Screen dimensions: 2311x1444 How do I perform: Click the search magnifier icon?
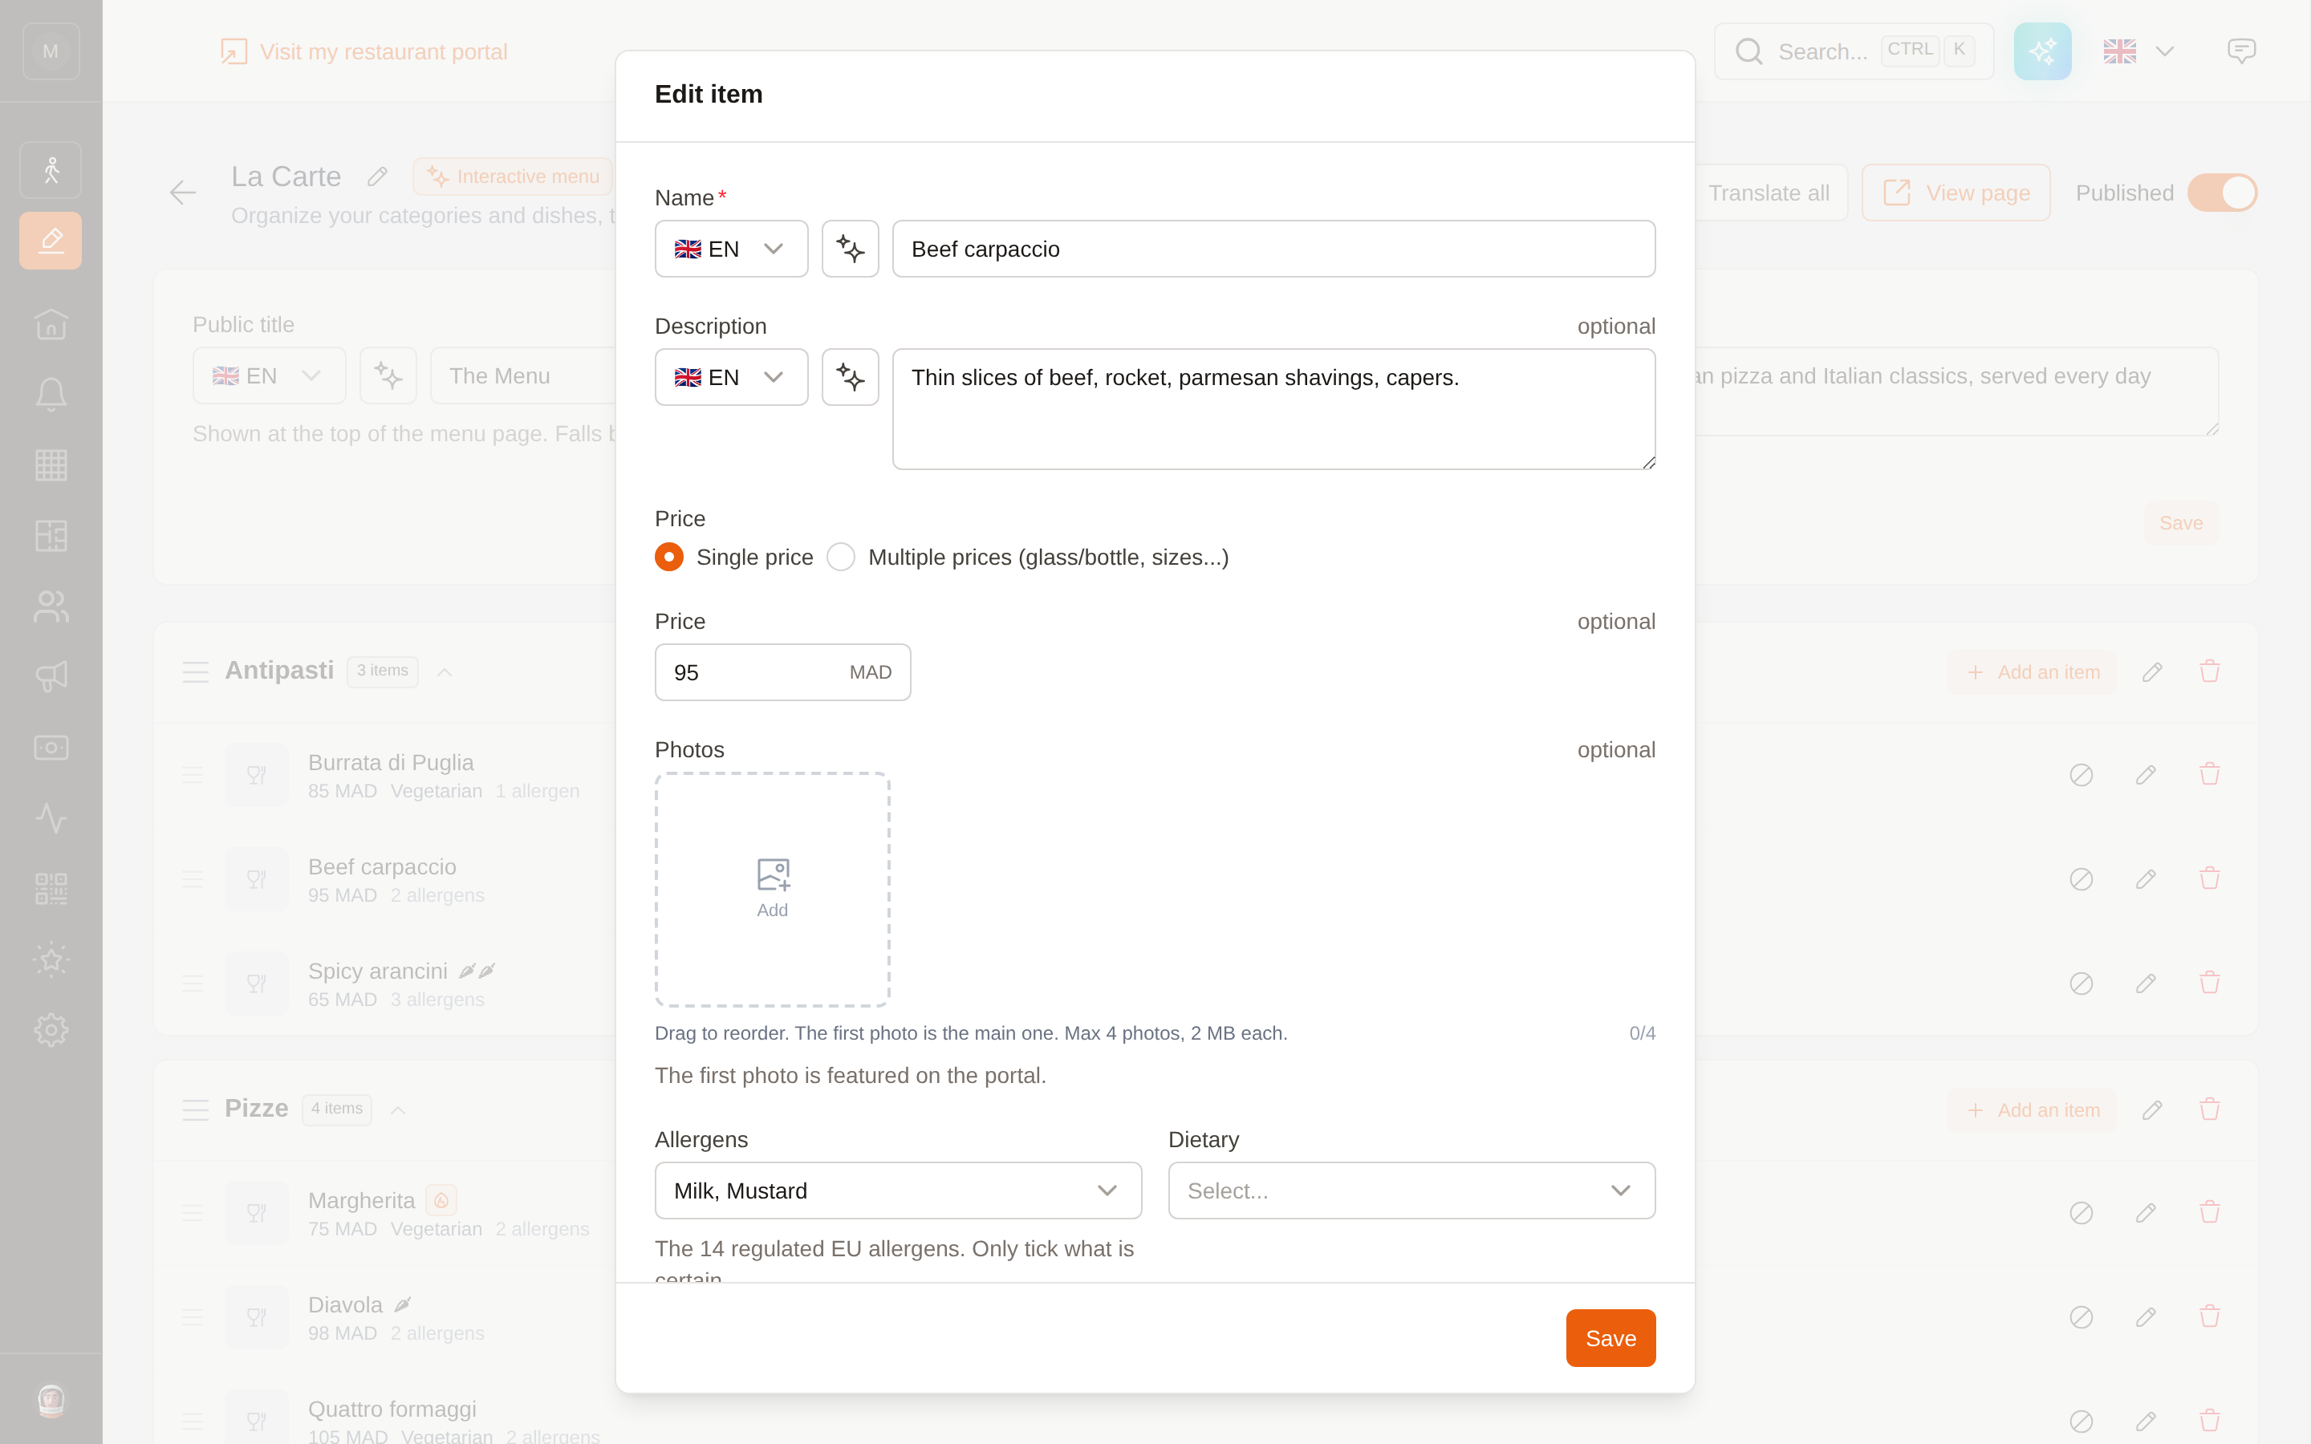[x=1748, y=51]
